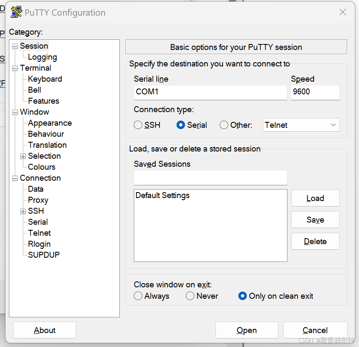Choose Never for close window on exit
The height and width of the screenshot is (347, 359).
[x=190, y=296]
